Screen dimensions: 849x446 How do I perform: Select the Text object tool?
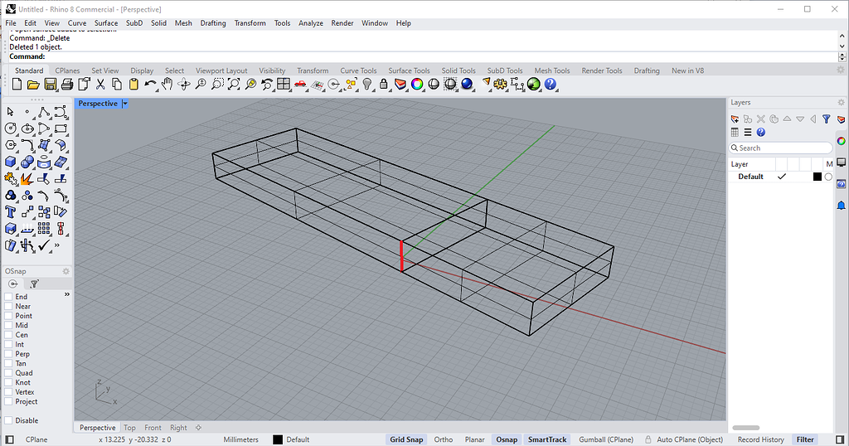pyautogui.click(x=12, y=212)
